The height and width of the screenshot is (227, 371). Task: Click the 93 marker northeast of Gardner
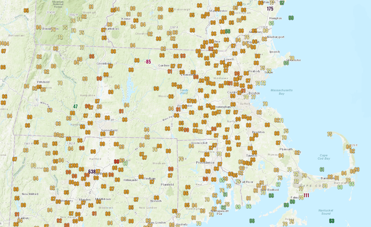click(x=183, y=56)
